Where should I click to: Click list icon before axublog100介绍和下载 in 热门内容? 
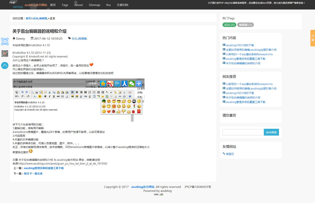[224, 45]
